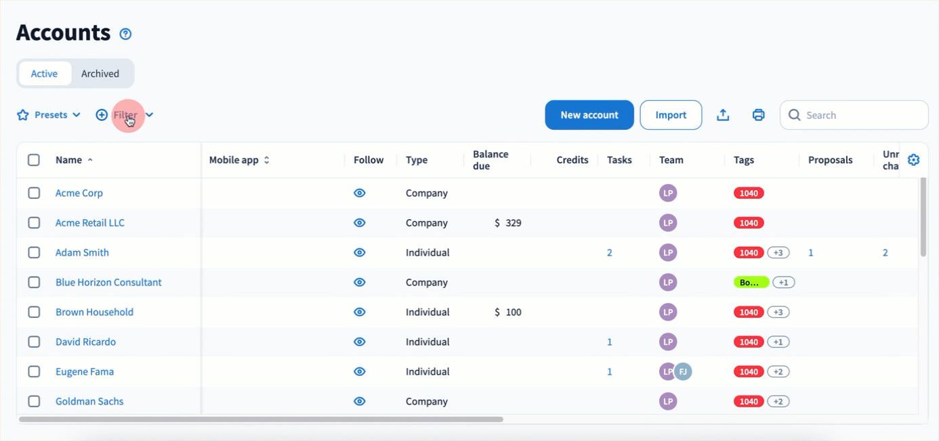Select the Active tab

click(44, 74)
